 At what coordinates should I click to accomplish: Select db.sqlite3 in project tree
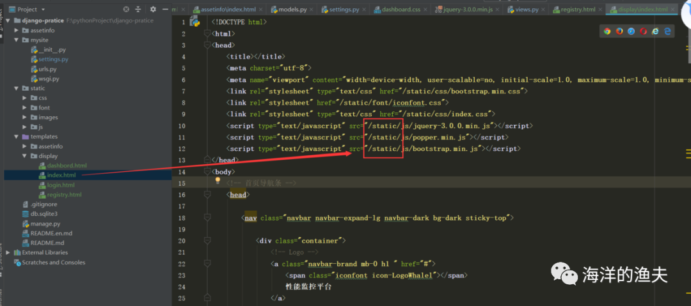[x=44, y=214]
